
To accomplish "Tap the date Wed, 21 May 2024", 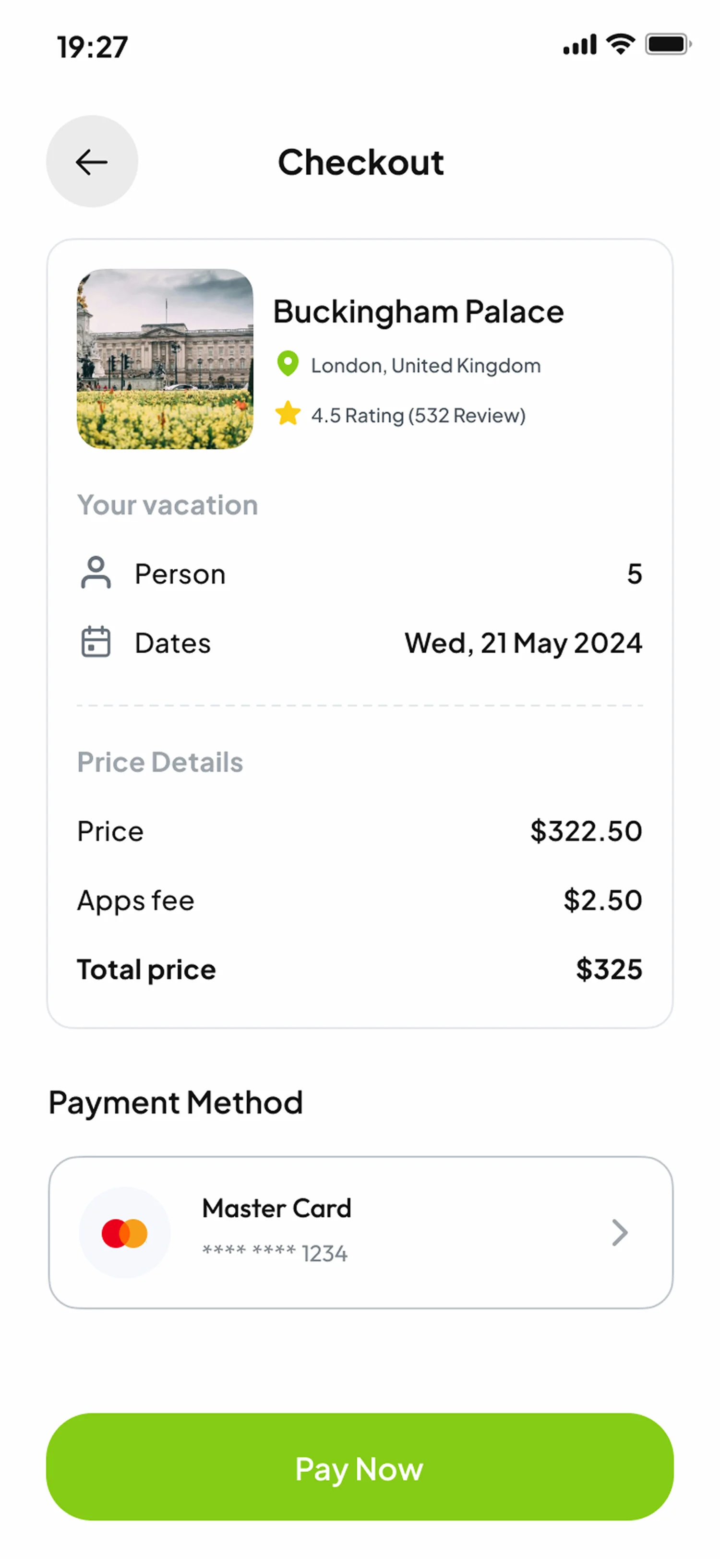I will click(x=523, y=643).
